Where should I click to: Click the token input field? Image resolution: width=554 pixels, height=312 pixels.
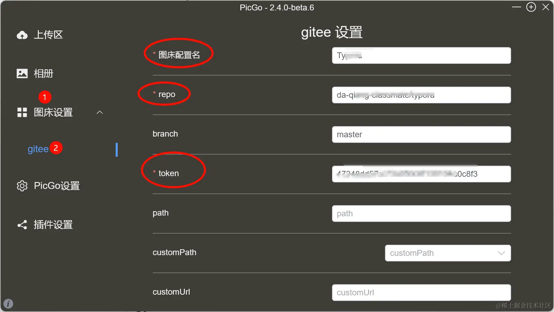click(x=421, y=174)
